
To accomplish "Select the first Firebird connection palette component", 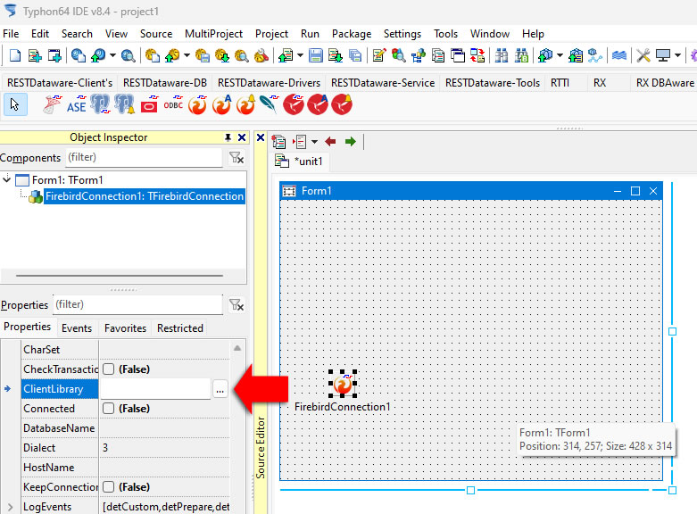I will 197,105.
